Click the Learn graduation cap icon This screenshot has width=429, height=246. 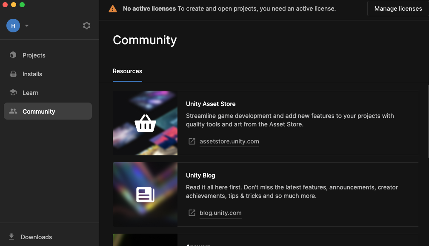click(x=13, y=93)
